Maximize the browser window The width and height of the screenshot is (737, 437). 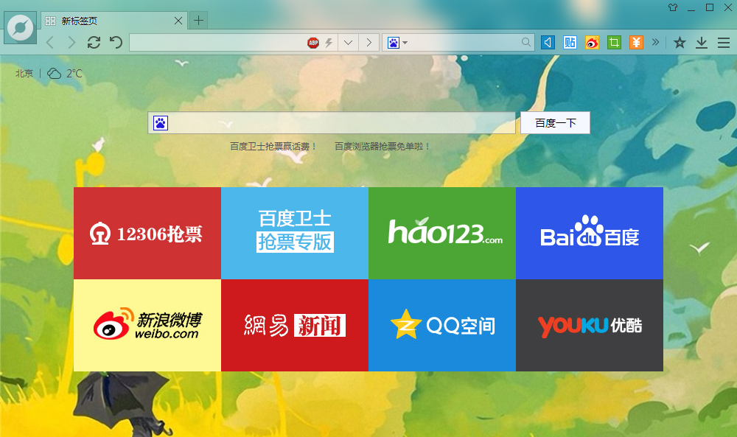coord(710,7)
